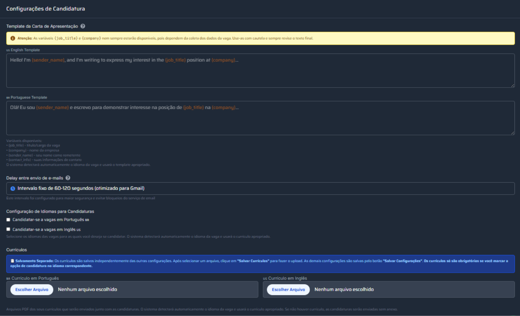
Task: Click the '(sender_name) - seu nome como remetente' line
Action: 43,155
